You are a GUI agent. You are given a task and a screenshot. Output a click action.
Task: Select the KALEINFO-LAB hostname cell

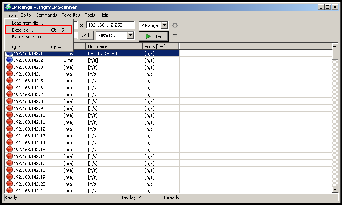point(114,53)
